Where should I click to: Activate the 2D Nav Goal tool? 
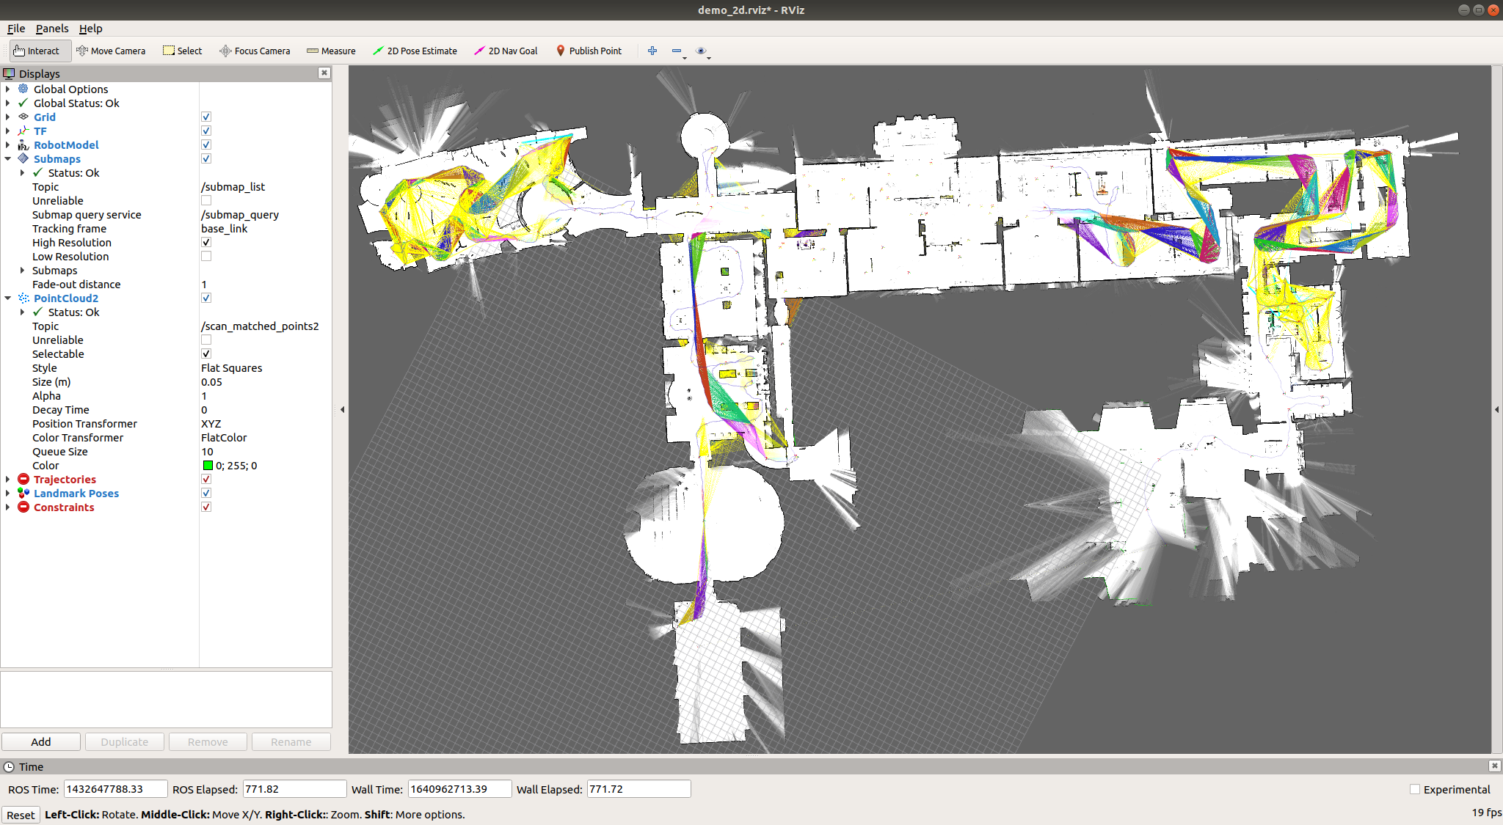click(x=506, y=51)
